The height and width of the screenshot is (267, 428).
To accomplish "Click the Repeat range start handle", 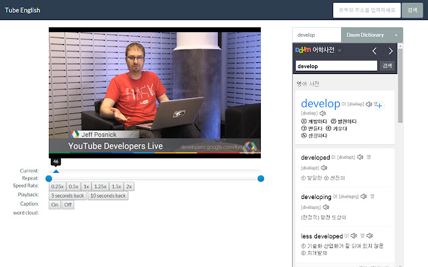I will (x=49, y=178).
